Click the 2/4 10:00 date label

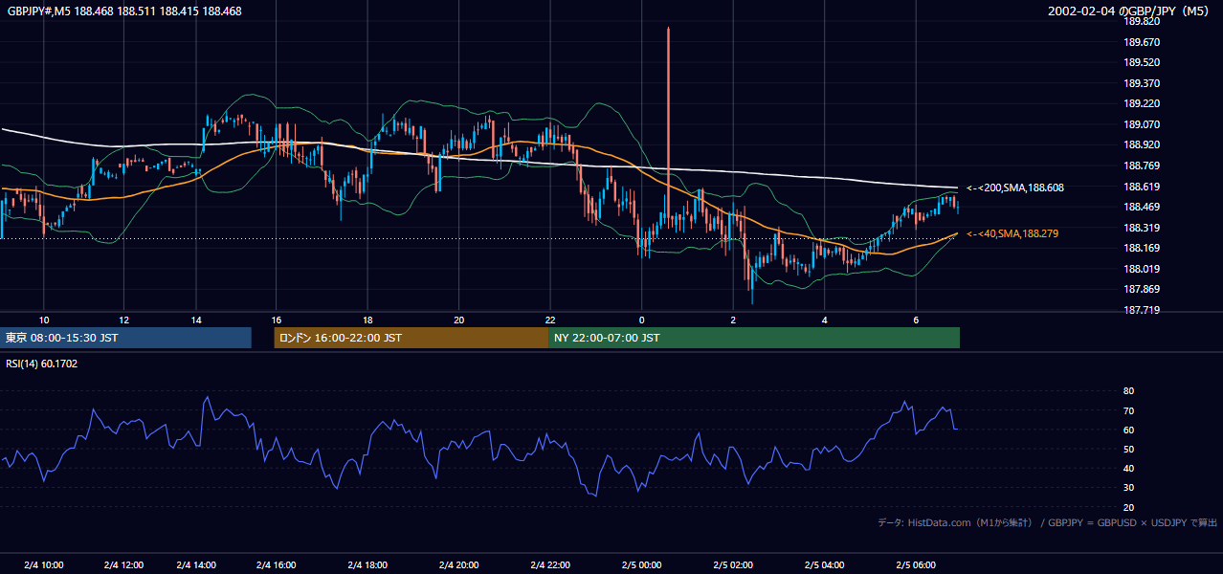[x=44, y=565]
